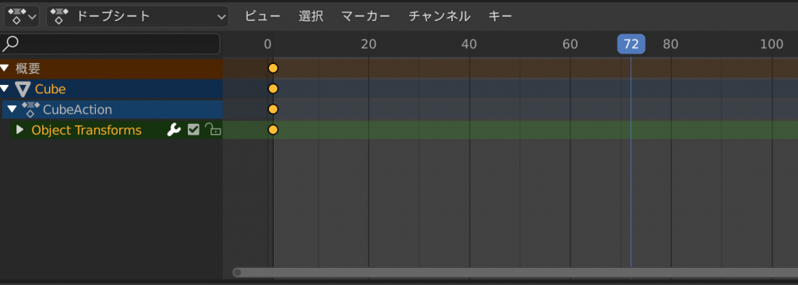The height and width of the screenshot is (285, 798).
Task: Toggle the Object Transforms lock icon
Action: 213,130
